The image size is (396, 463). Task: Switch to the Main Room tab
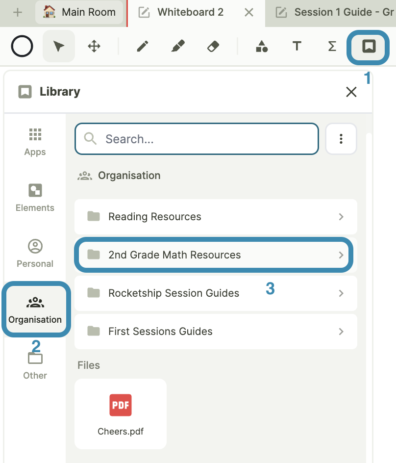tap(79, 12)
